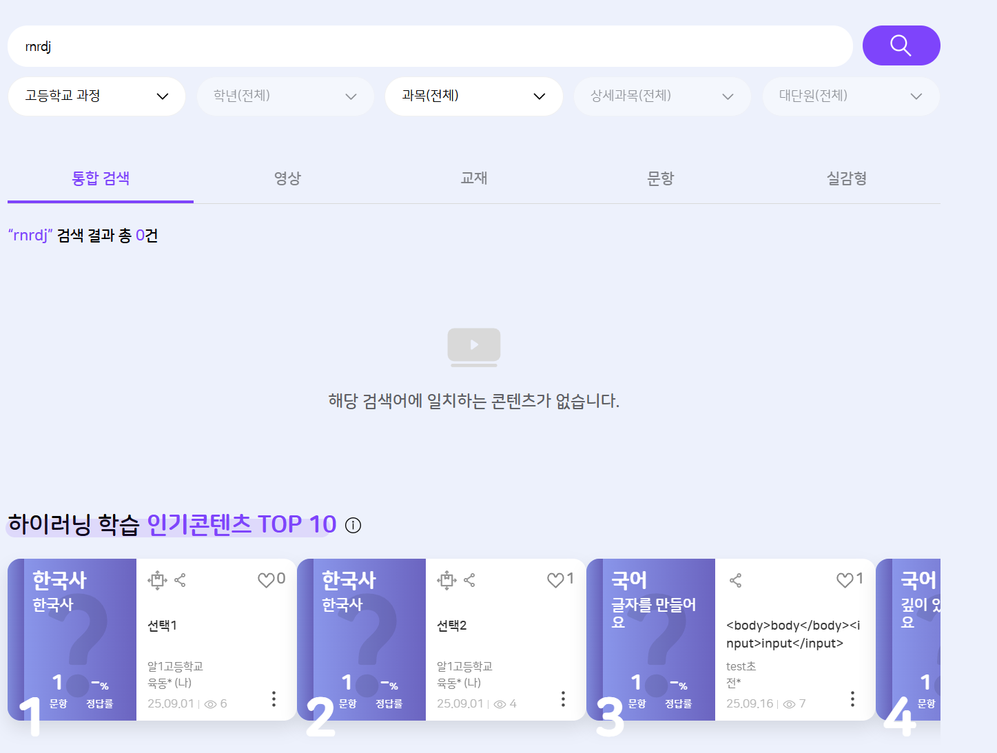Switch to the 영상 tab
The height and width of the screenshot is (753, 997).
[x=287, y=178]
